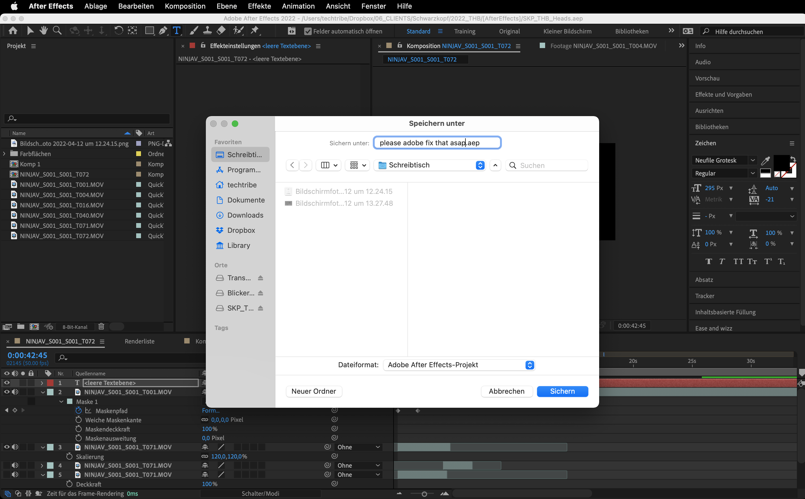Open the Animation menu
This screenshot has width=805, height=499.
(298, 6)
